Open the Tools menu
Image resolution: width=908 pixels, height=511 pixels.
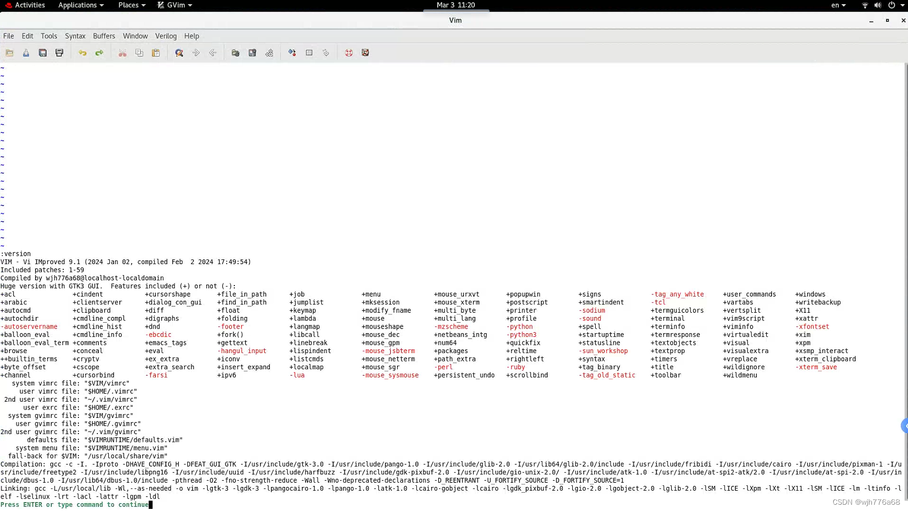(49, 36)
